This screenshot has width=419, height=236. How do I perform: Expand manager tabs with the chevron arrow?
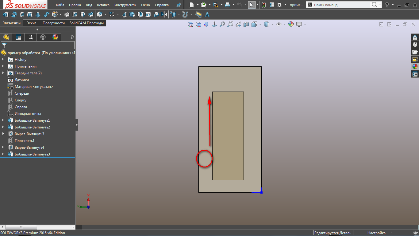[x=72, y=37]
